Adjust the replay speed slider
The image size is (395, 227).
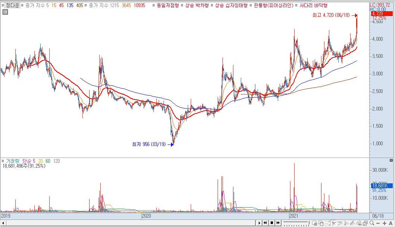click(296, 223)
